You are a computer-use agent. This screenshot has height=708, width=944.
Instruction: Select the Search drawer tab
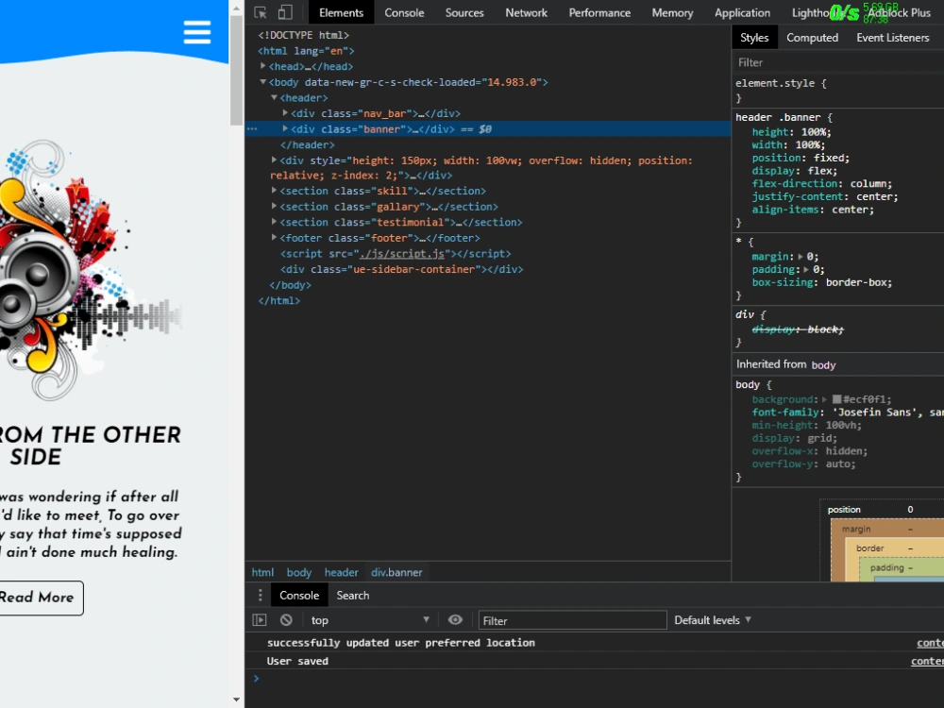click(x=353, y=596)
